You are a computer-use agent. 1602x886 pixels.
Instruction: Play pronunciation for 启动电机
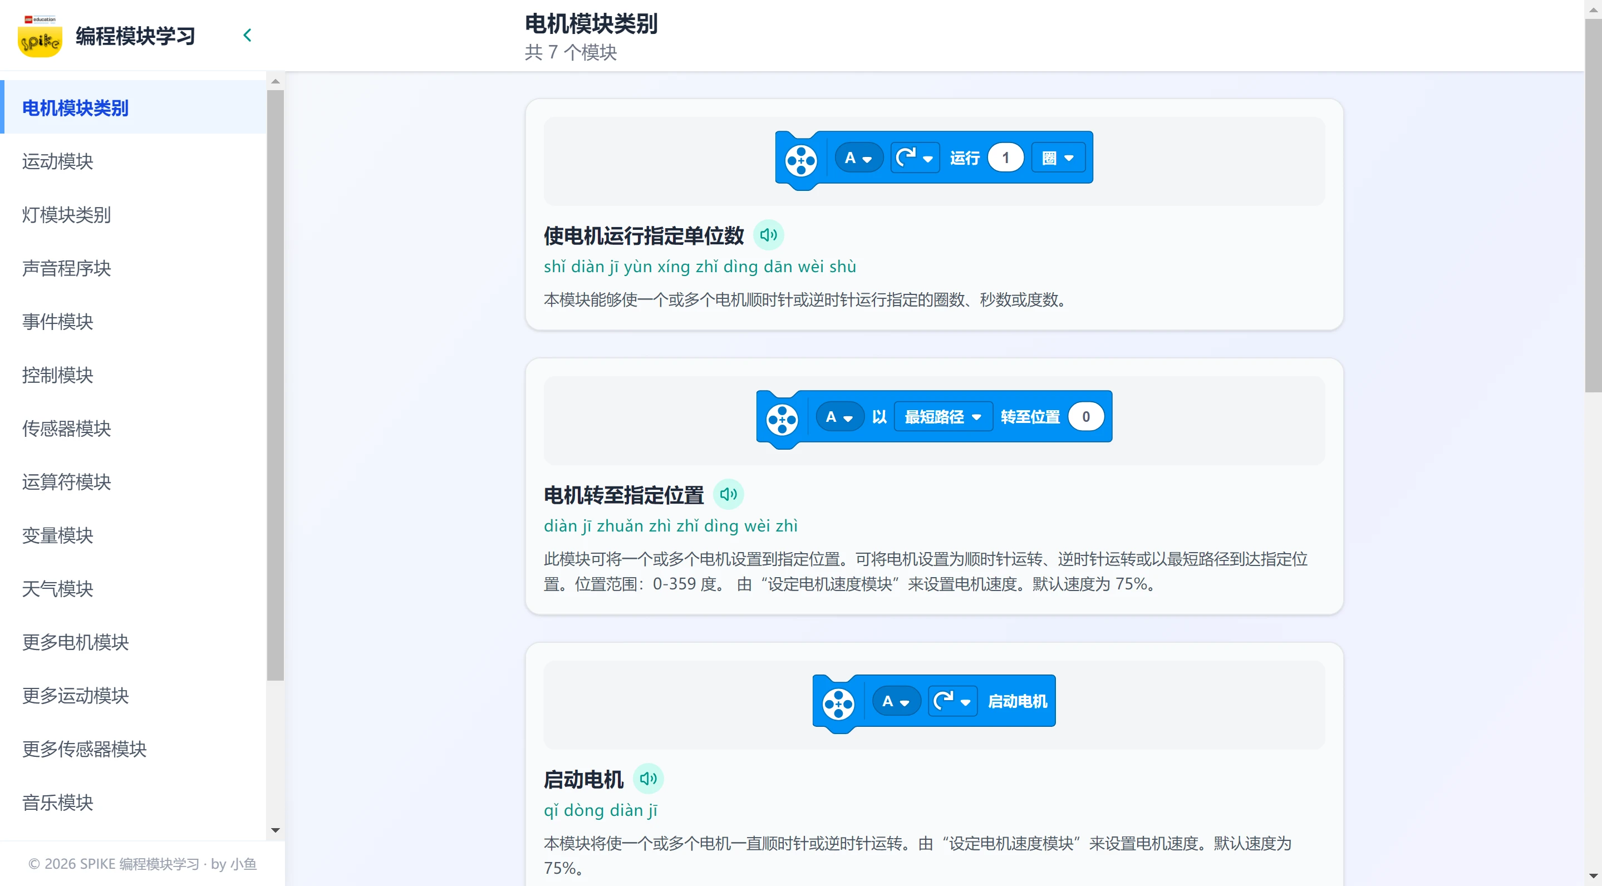point(648,778)
